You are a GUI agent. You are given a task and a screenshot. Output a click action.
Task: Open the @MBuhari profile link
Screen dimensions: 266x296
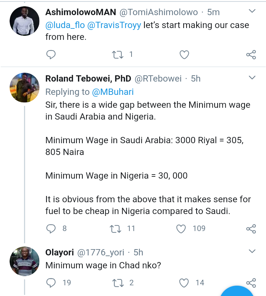coord(112,92)
